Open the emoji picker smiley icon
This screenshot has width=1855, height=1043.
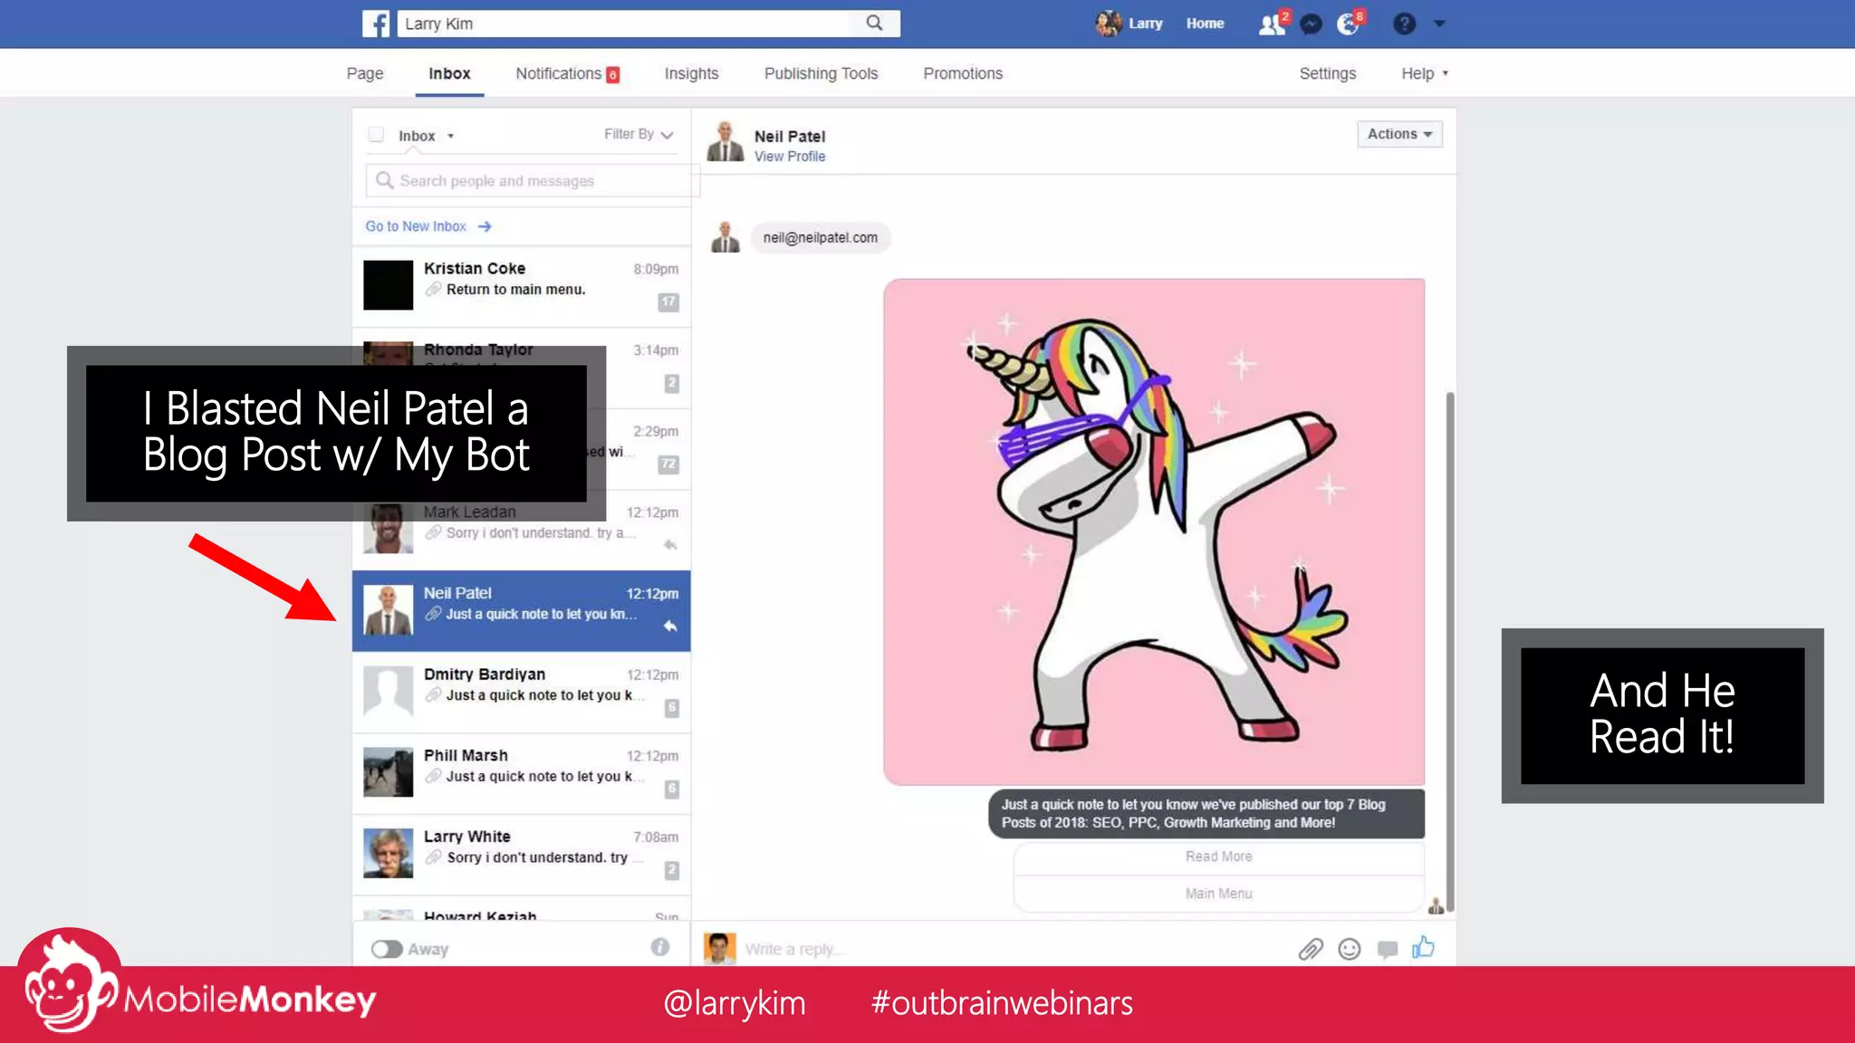[x=1350, y=949]
